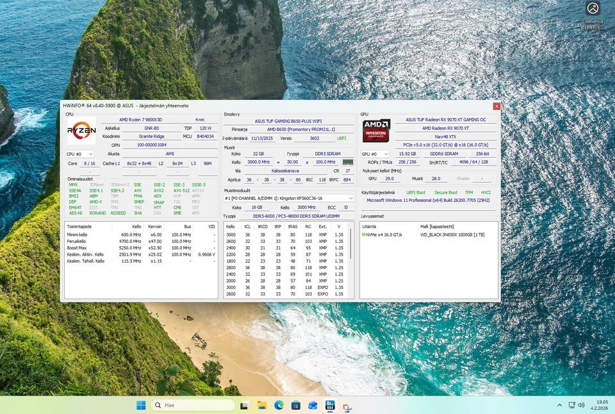
Task: Expand the CPU #0 selector dropdown
Action: (x=80, y=154)
